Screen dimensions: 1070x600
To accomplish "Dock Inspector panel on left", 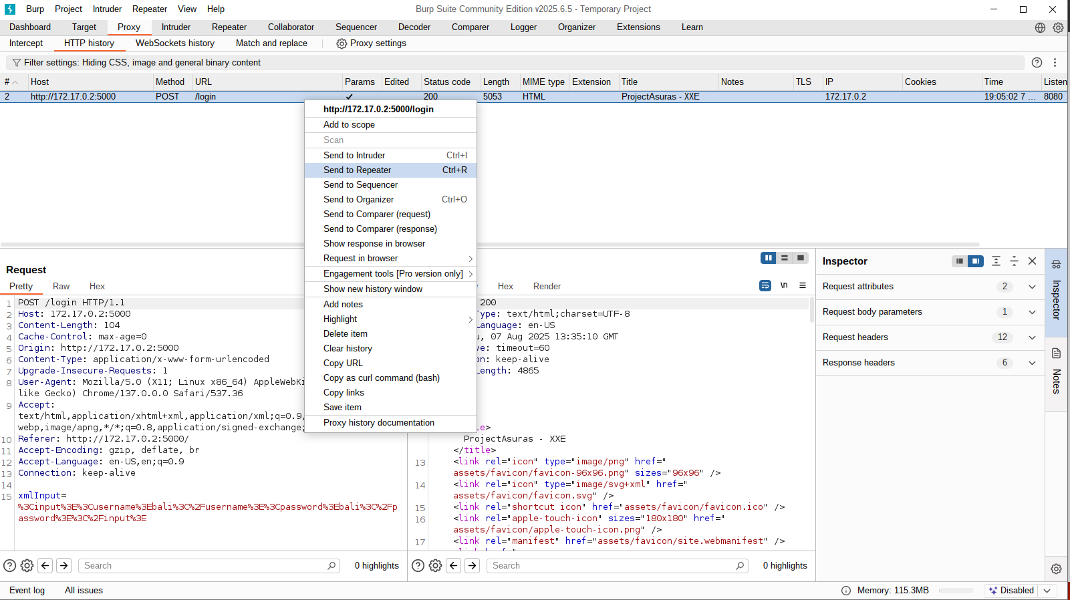I will tap(960, 261).
